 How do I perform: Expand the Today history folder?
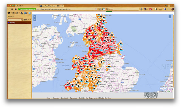click(8, 23)
